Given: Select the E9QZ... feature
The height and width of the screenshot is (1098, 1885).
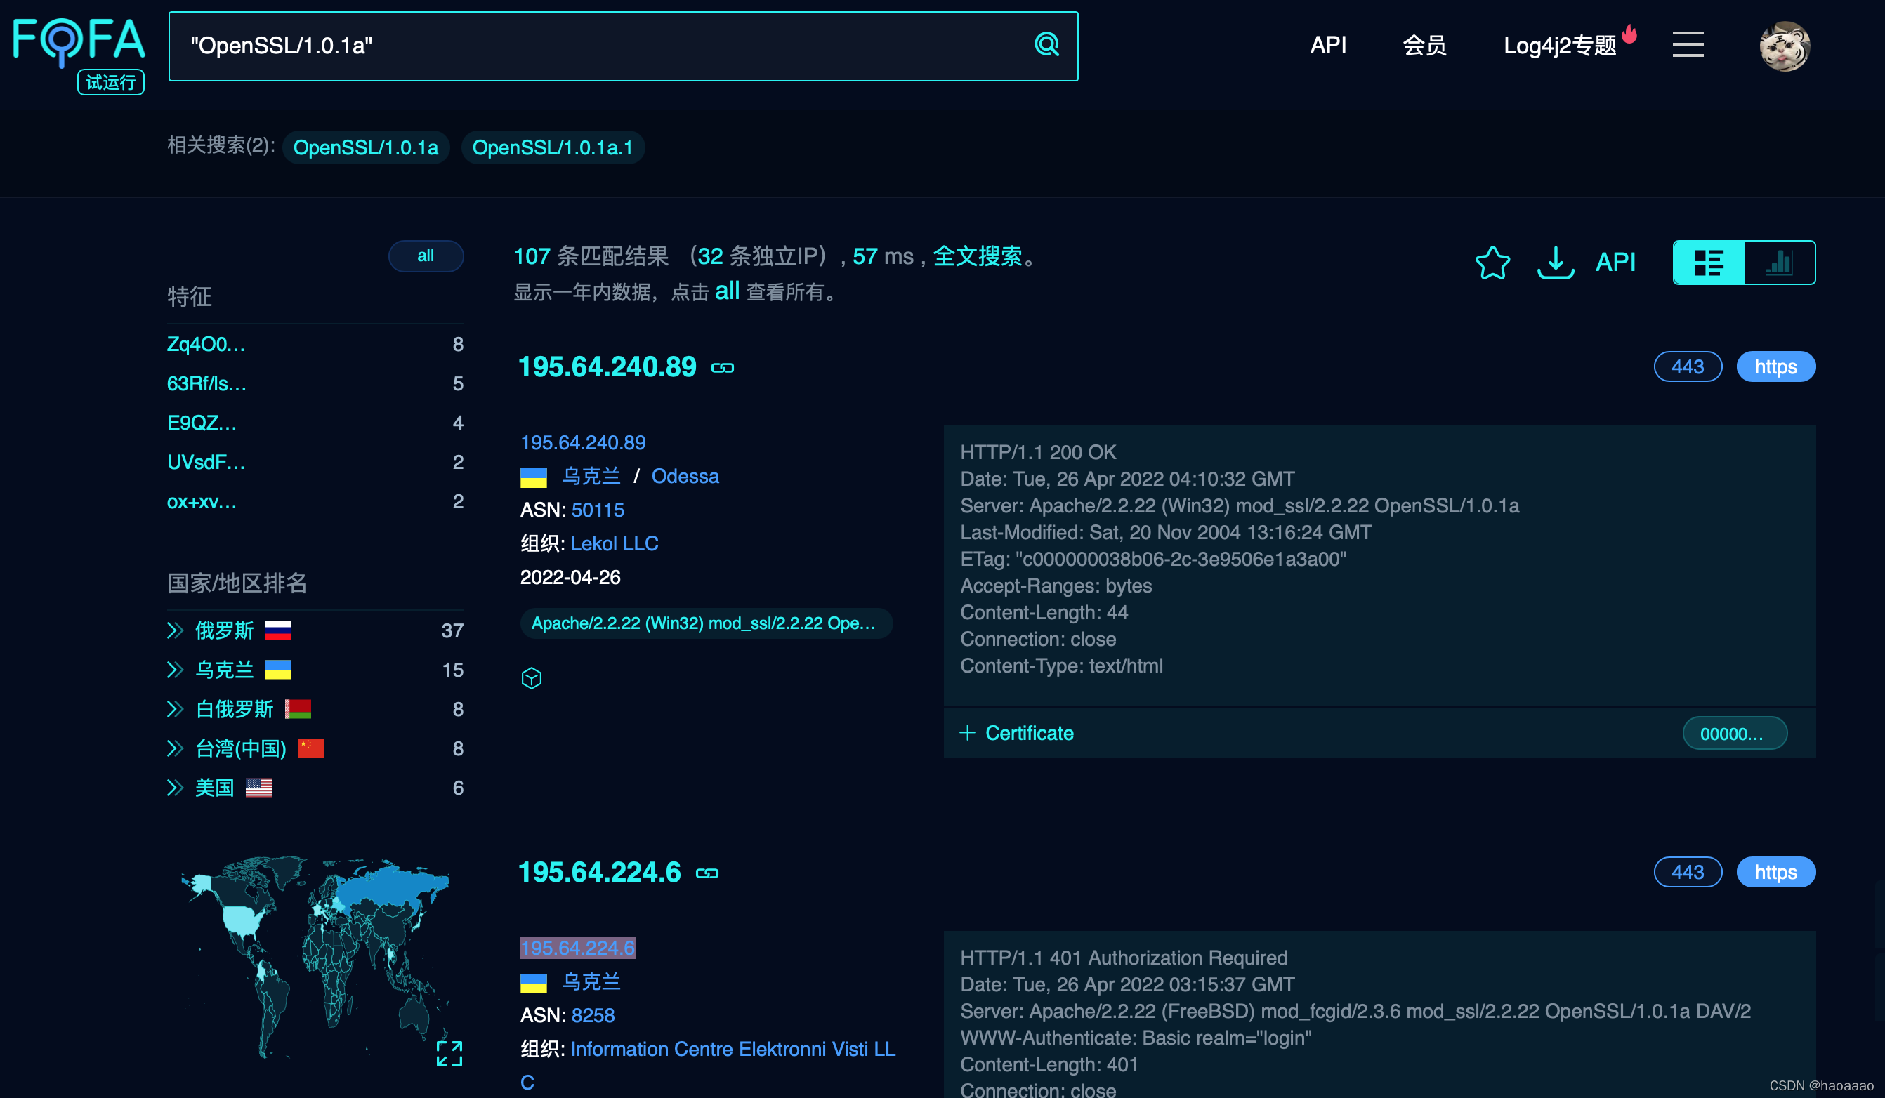Looking at the screenshot, I should coord(202,423).
